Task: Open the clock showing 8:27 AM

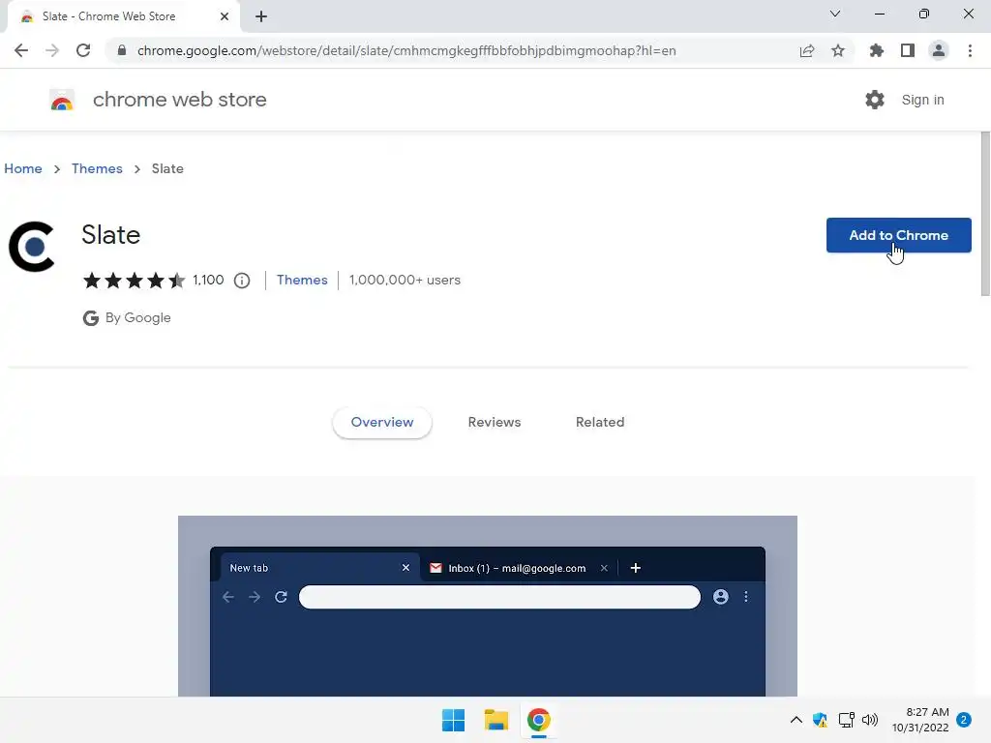Action: tap(920, 720)
